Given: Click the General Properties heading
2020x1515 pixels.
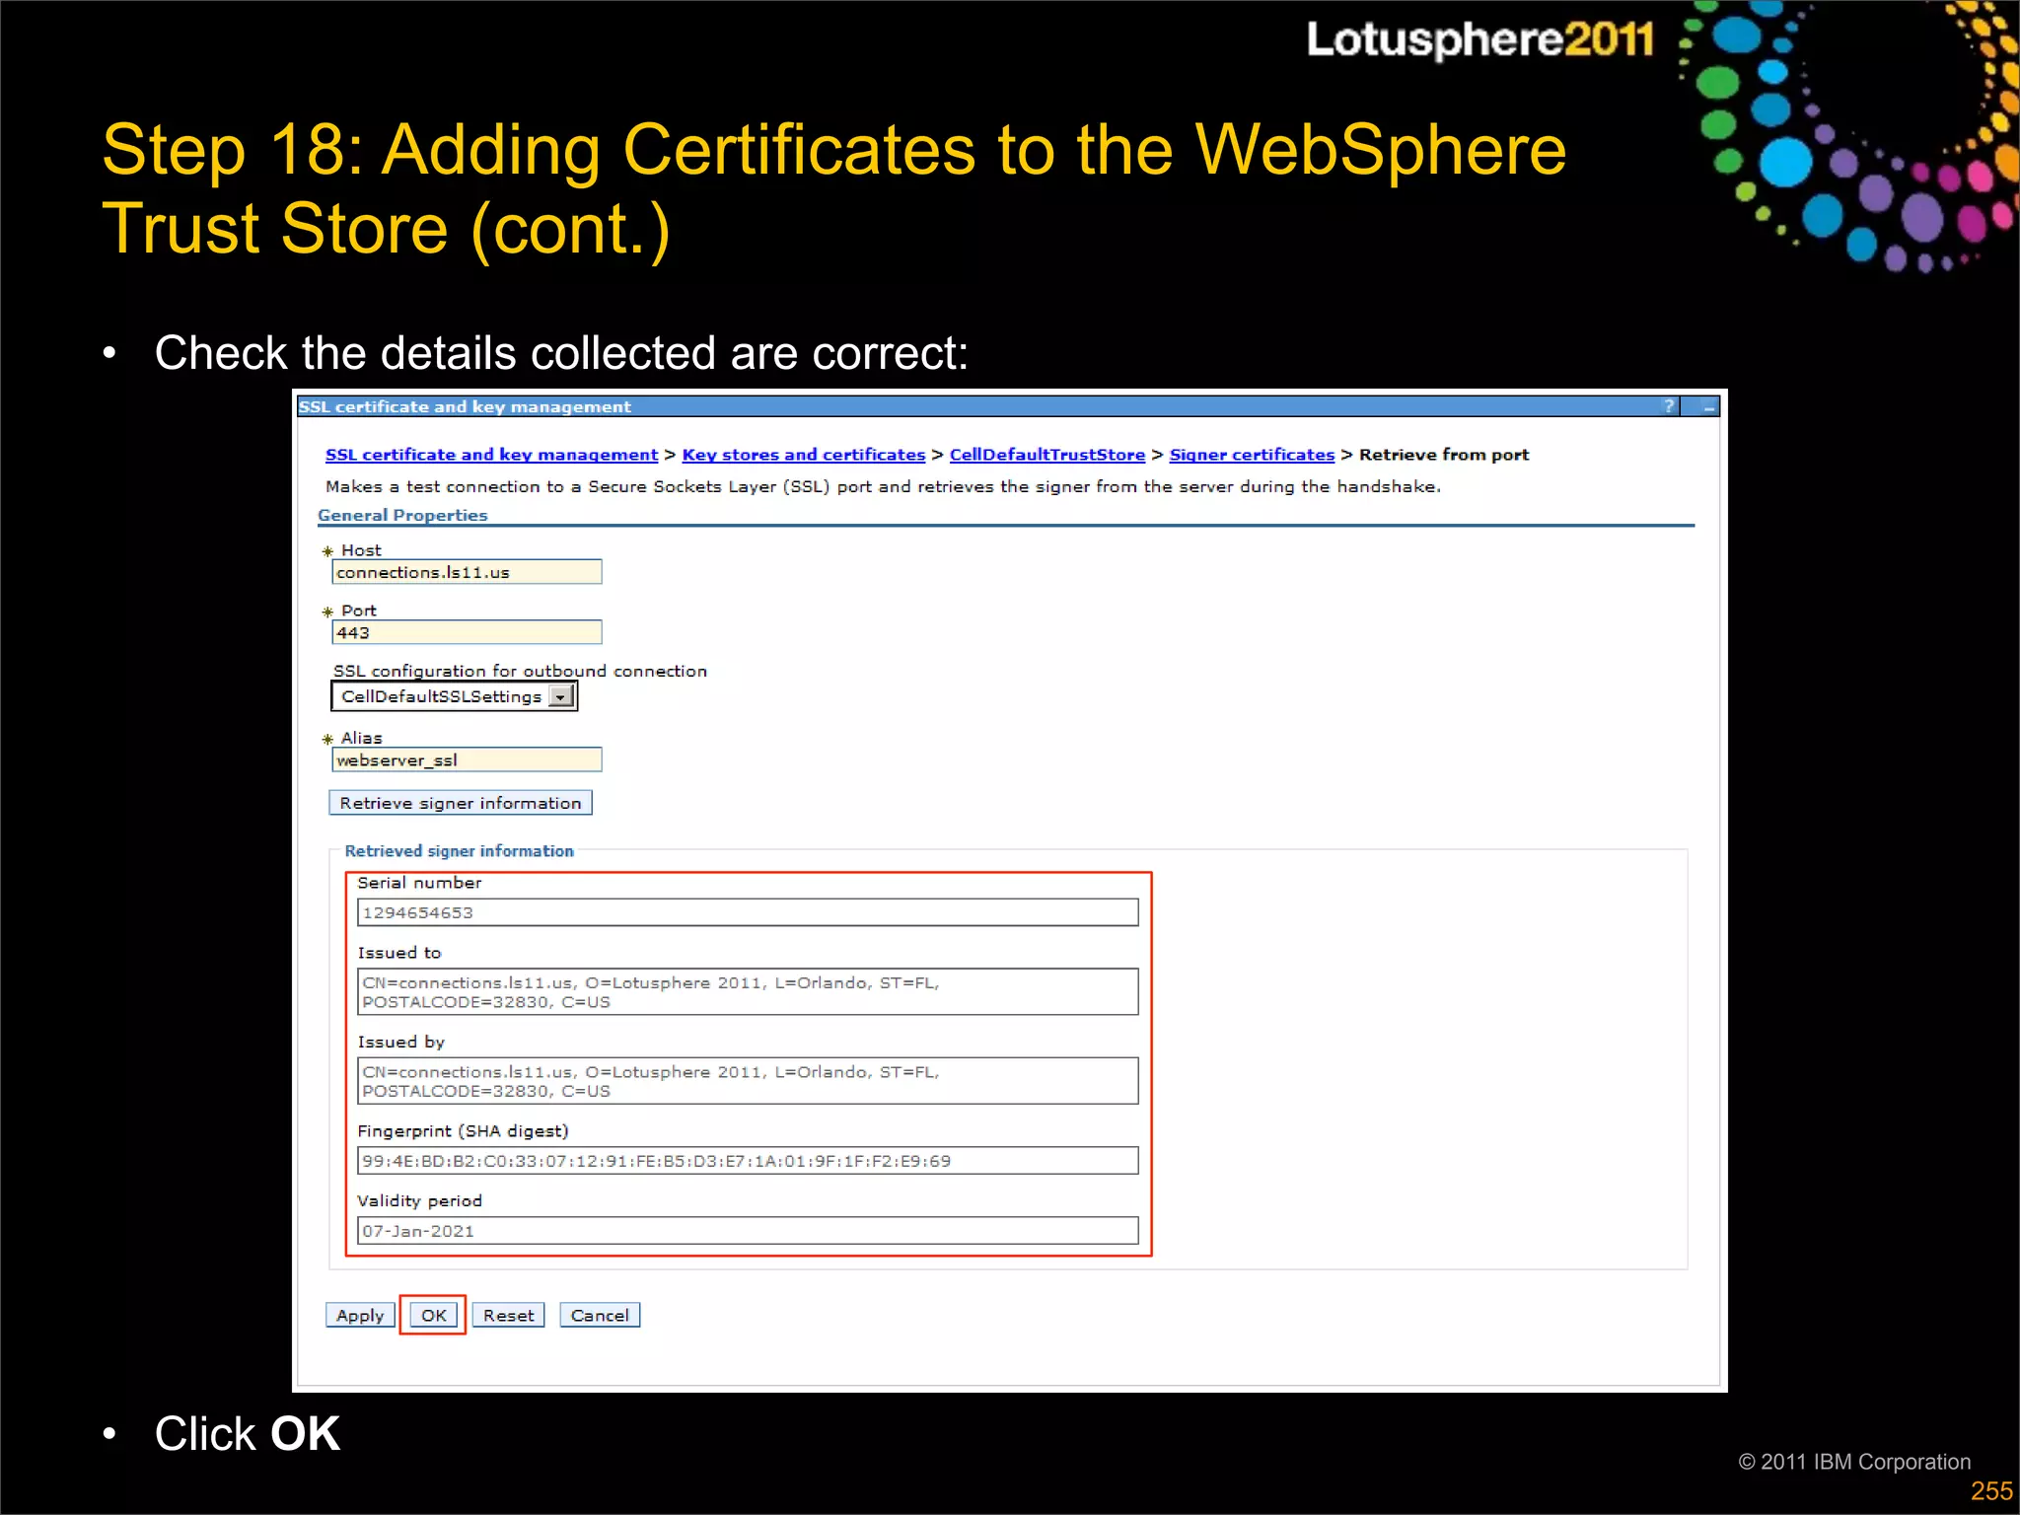Looking at the screenshot, I should 402,515.
